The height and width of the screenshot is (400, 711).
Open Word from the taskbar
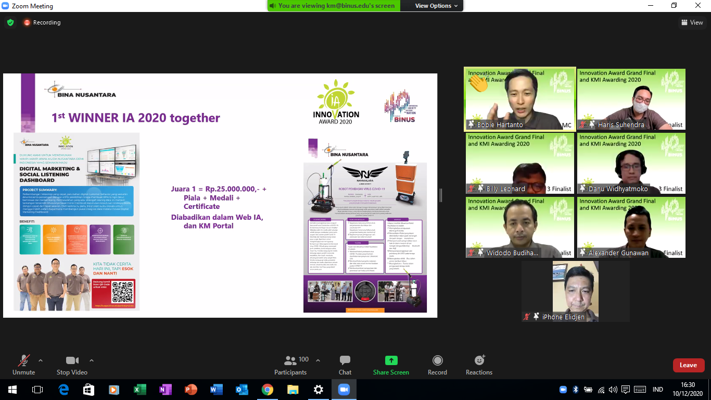coord(216,390)
